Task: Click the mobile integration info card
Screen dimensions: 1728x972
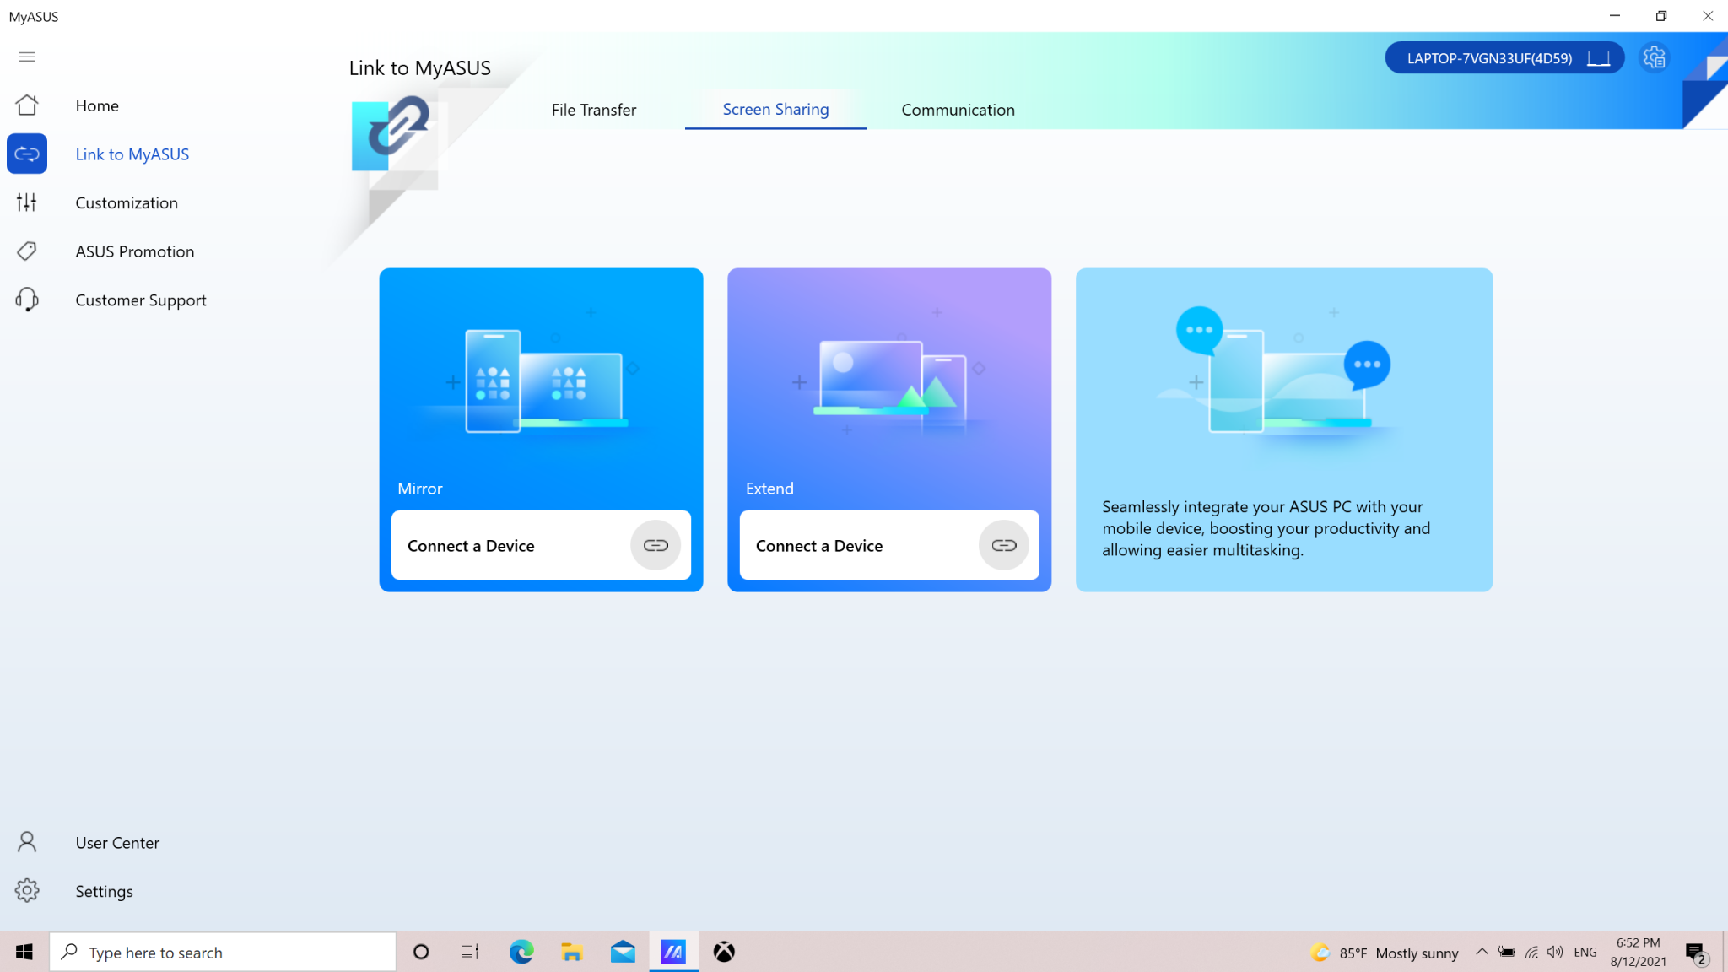Action: pyautogui.click(x=1283, y=429)
